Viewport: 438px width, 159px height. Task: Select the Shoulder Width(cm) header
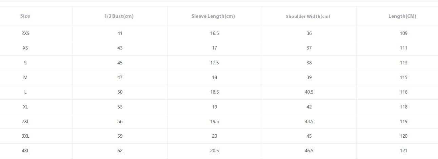[308, 16]
